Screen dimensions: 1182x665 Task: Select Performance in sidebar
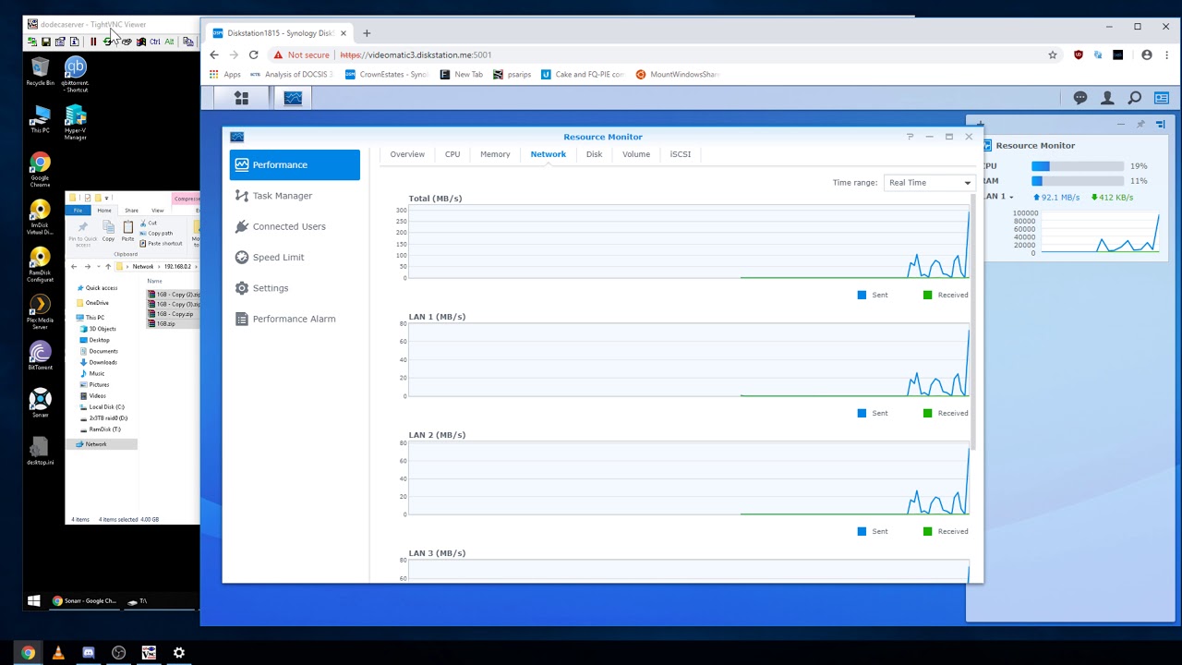[295, 164]
